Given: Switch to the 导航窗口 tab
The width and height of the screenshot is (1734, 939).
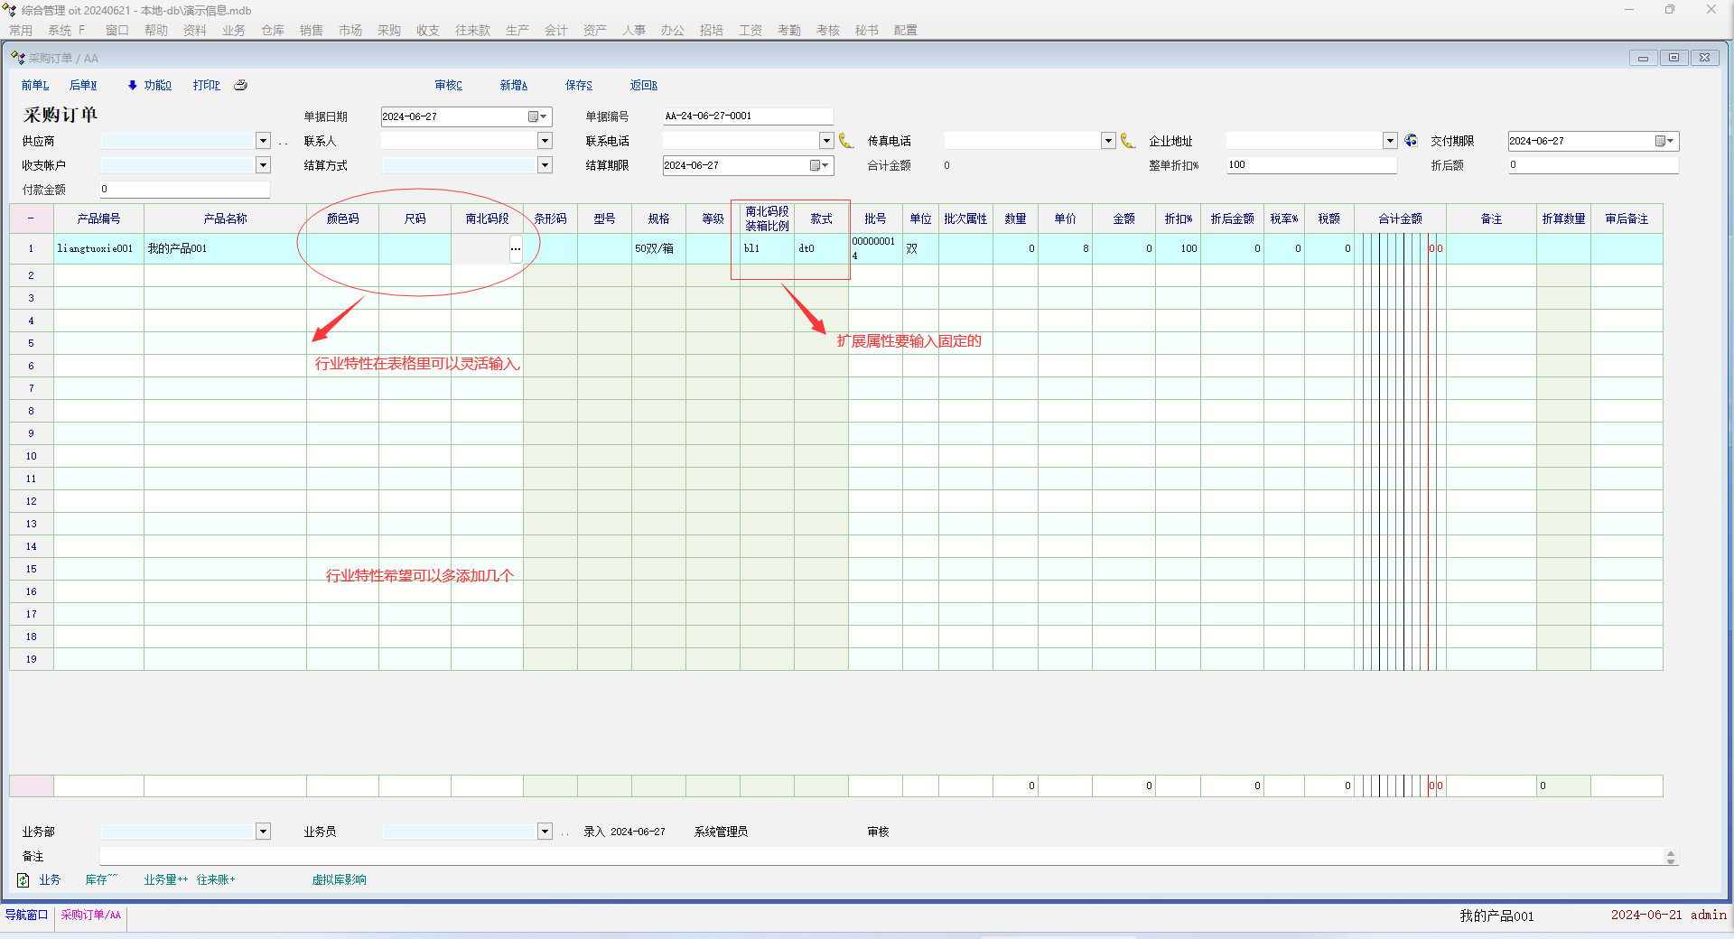Looking at the screenshot, I should pos(27,915).
